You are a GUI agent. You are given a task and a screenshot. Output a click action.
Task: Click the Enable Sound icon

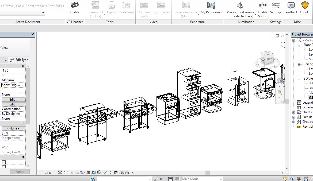point(262,5)
